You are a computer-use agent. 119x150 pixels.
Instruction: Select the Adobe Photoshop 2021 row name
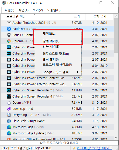pos(29,23)
